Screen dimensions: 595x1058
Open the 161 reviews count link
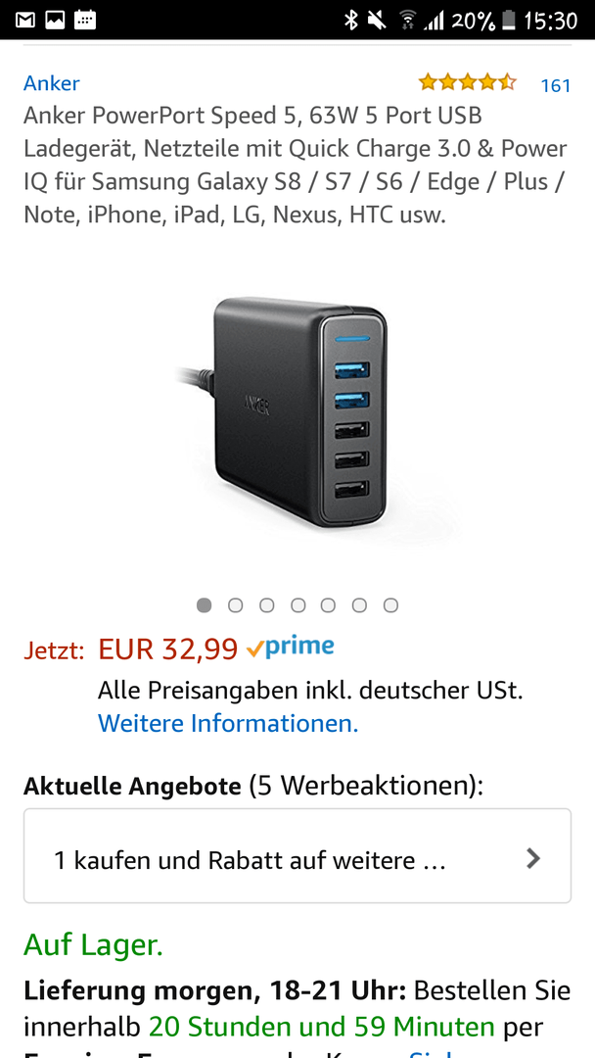pyautogui.click(x=555, y=85)
